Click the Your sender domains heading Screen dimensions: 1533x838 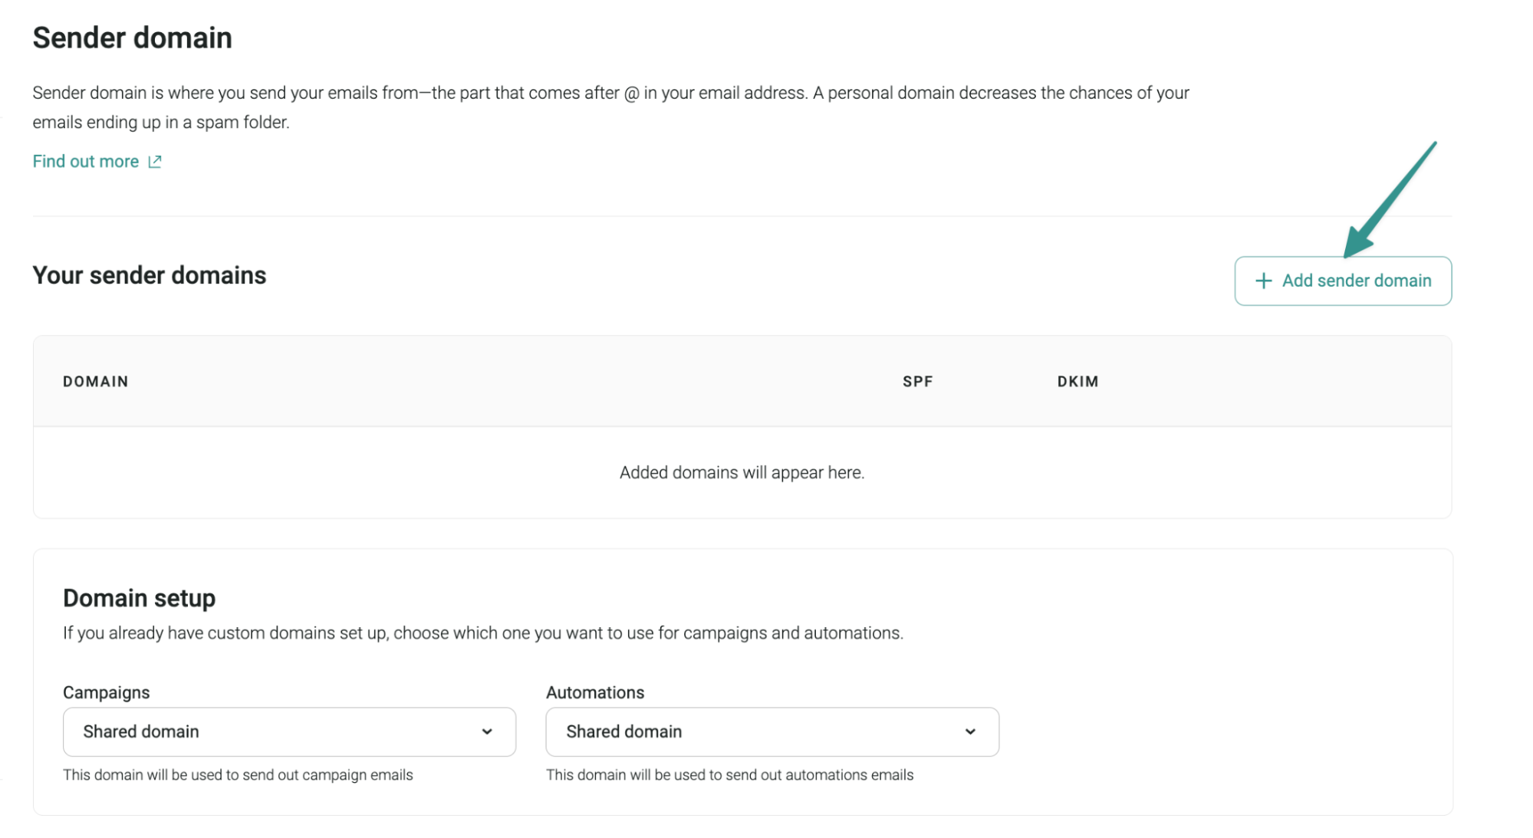pyautogui.click(x=149, y=275)
